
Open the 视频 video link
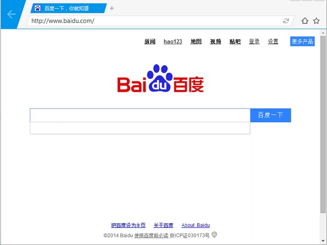[x=215, y=41]
